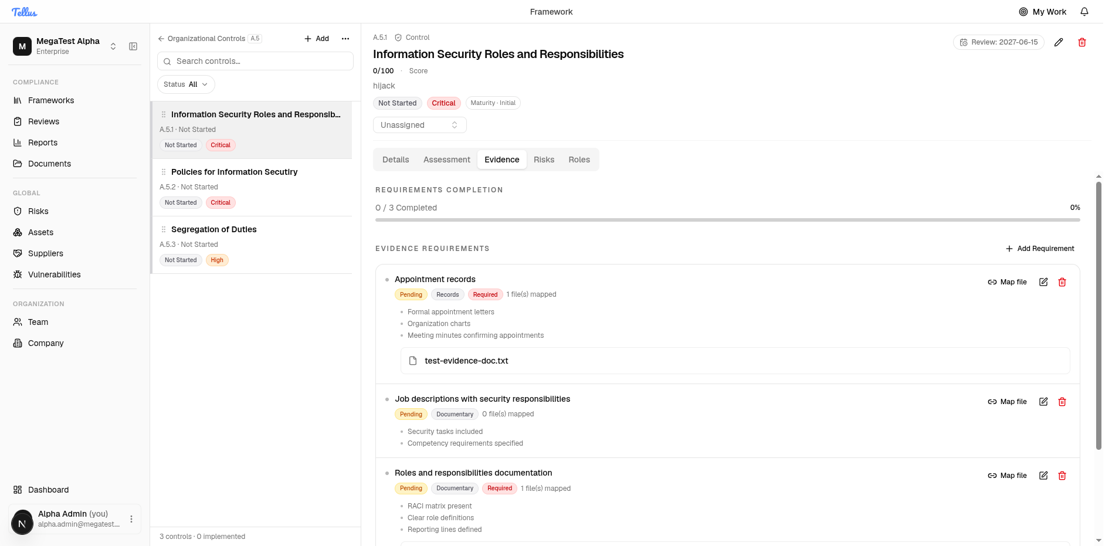The width and height of the screenshot is (1112, 546).
Task: Open the Status All filter dropdown
Action: 186,84
